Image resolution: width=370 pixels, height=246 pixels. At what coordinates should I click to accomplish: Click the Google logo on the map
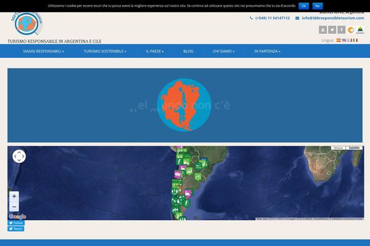[x=17, y=216]
